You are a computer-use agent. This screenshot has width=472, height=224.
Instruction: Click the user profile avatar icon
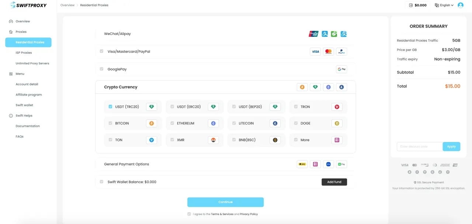pos(461,5)
